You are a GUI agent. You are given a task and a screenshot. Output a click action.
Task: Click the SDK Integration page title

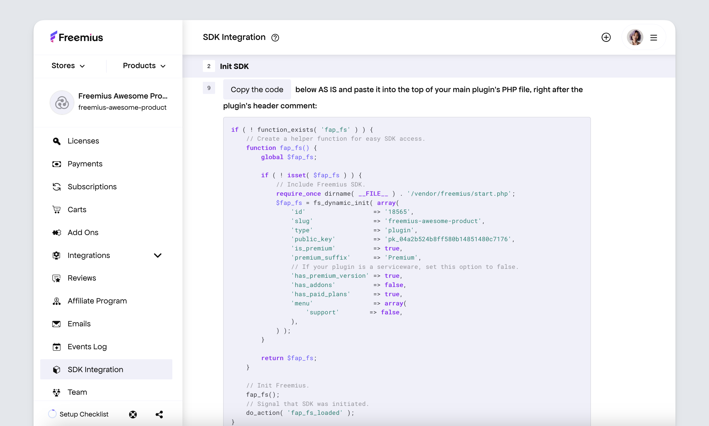tap(234, 37)
